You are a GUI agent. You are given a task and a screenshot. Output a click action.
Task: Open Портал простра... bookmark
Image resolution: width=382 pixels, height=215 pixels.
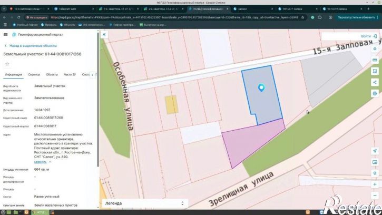click(x=122, y=25)
